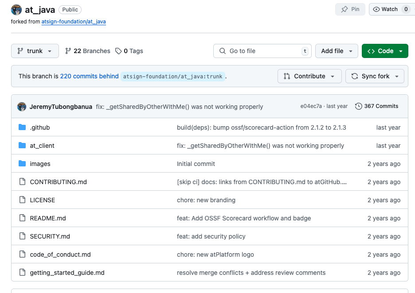Open the 'resolve merge conflicts' commit
The image size is (415, 293).
[x=251, y=273]
